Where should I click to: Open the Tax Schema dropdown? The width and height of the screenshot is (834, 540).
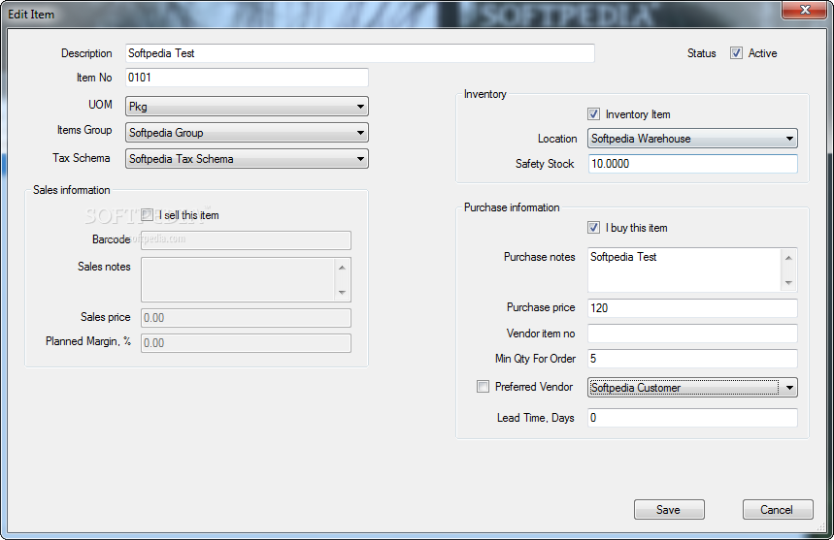click(247, 159)
